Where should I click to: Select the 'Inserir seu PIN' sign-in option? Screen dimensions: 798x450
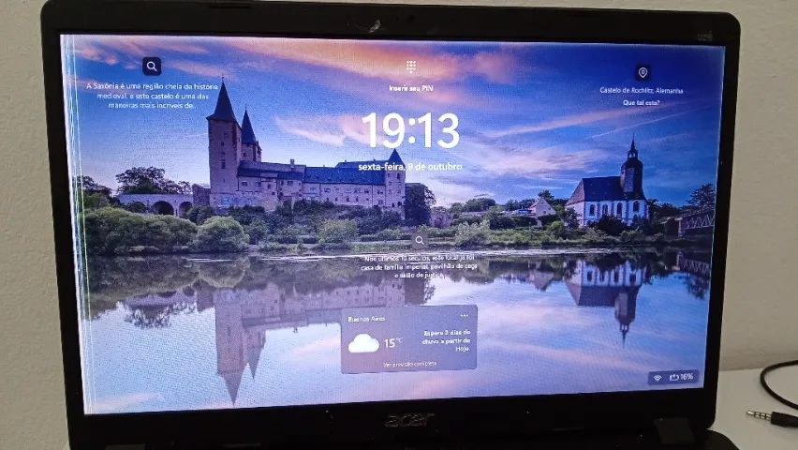[411, 88]
